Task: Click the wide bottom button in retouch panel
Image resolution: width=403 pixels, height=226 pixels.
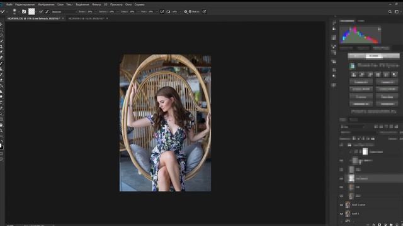Action: [x=373, y=112]
